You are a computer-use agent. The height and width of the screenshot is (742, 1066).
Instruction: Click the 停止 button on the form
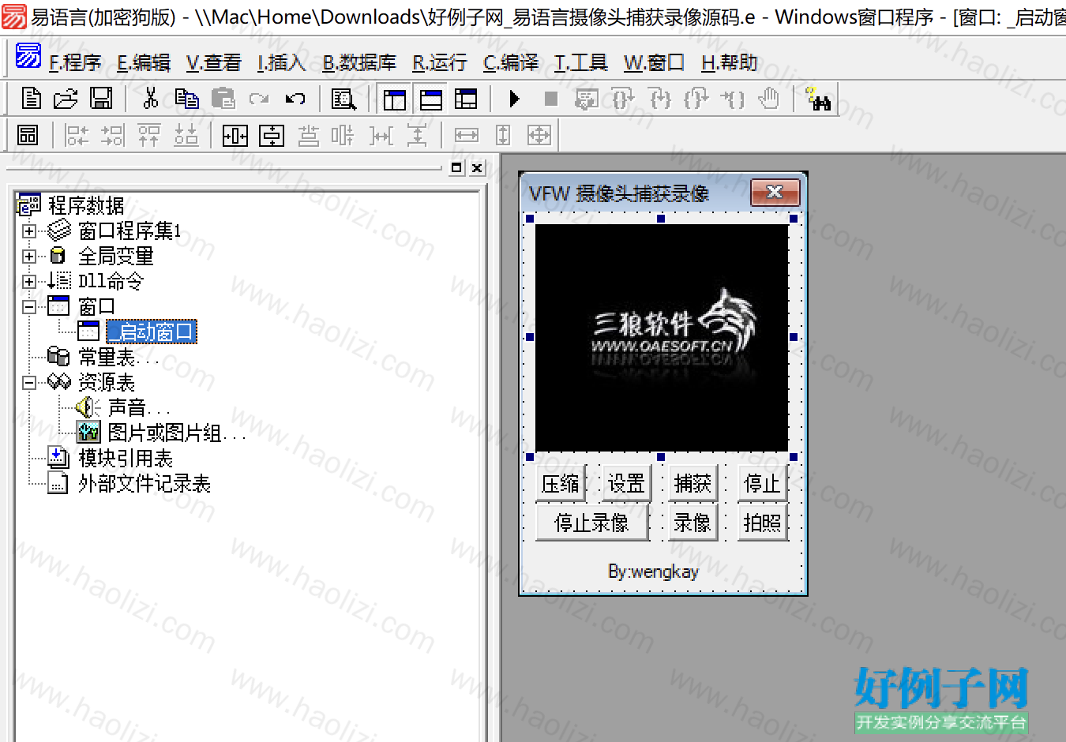[x=763, y=483]
